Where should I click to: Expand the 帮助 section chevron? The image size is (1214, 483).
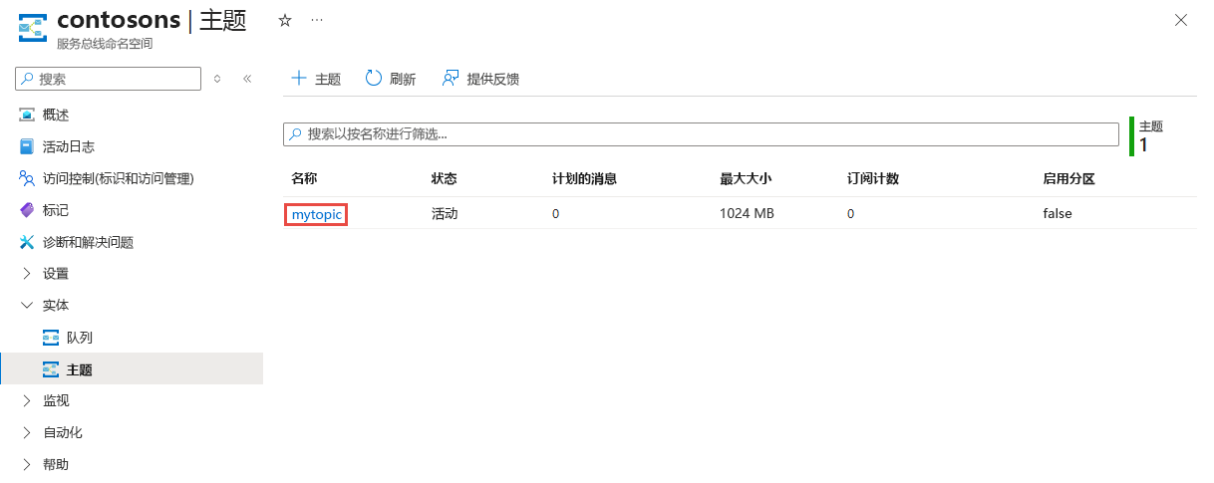click(27, 464)
